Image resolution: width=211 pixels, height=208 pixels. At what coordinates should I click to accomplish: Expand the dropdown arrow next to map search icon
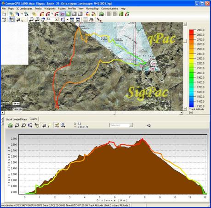coord(22,14)
